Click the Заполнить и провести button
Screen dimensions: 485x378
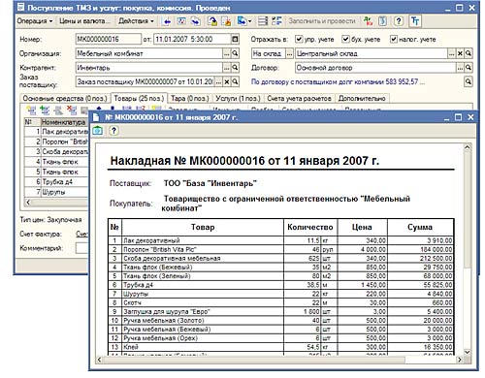click(x=322, y=21)
